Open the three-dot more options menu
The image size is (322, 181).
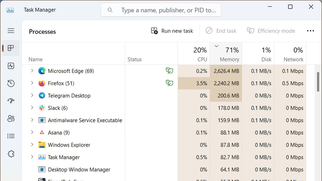310,31
